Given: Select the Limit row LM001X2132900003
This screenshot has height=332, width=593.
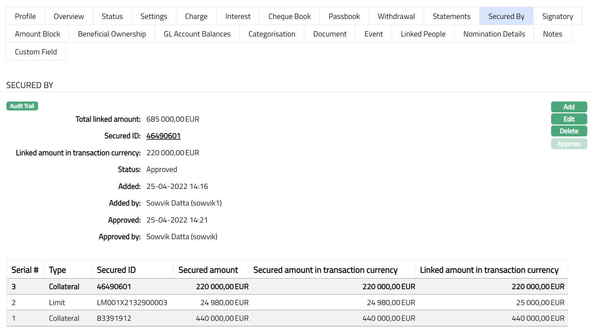Looking at the screenshot, I should tap(132, 303).
